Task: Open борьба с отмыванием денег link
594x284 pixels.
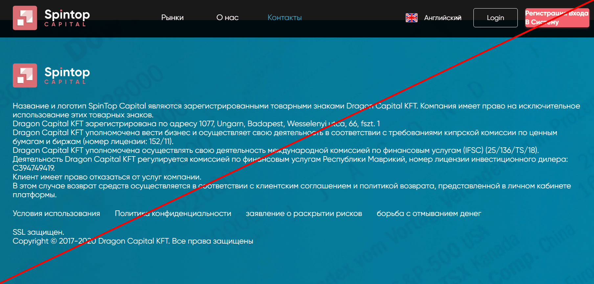Action: tap(429, 214)
